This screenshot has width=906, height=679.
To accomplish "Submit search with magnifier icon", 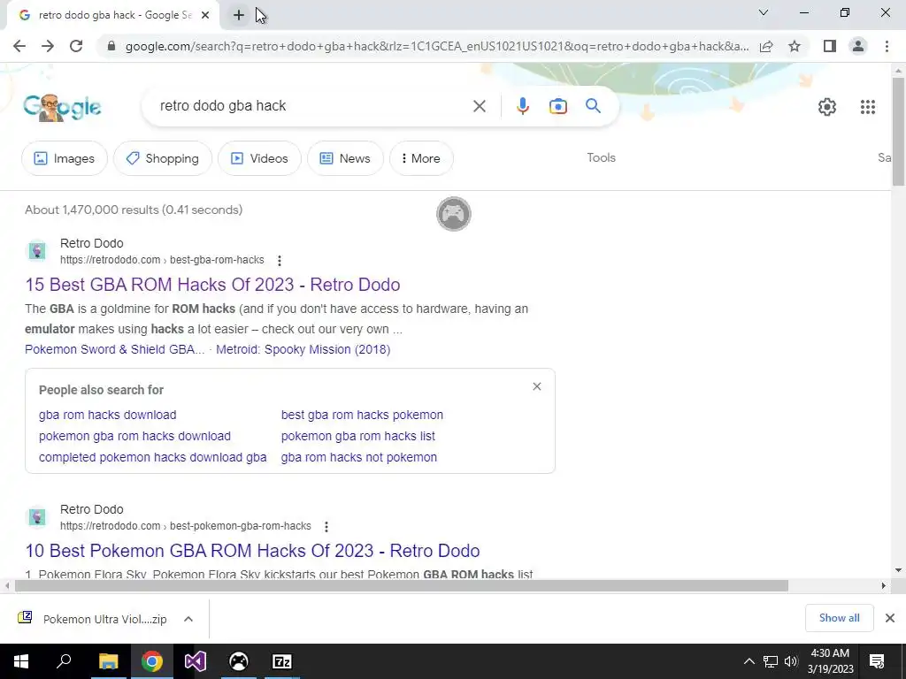I will point(593,106).
